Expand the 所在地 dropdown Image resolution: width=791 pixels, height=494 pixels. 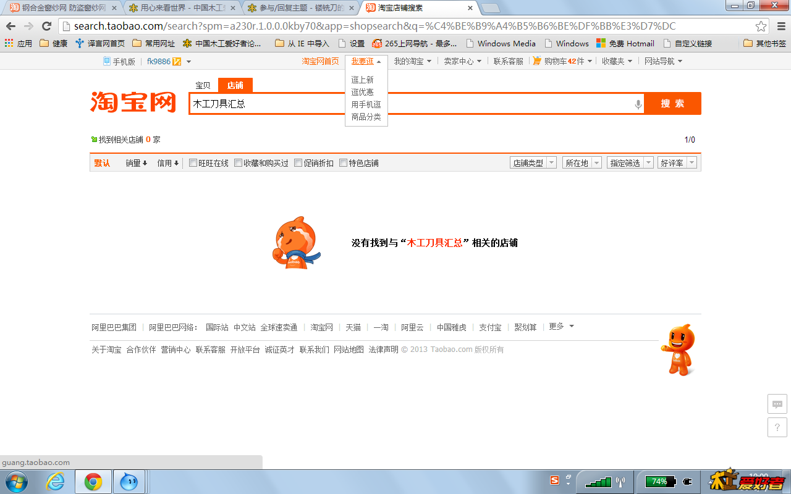582,163
